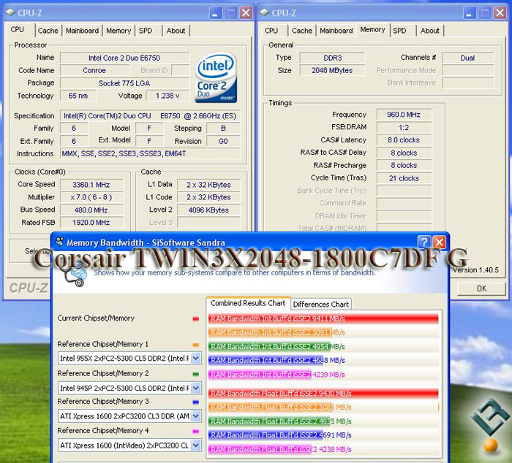This screenshot has width=512, height=463.
Task: Click green Int Buff'd 4954 MB/s bar
Action: (269, 346)
